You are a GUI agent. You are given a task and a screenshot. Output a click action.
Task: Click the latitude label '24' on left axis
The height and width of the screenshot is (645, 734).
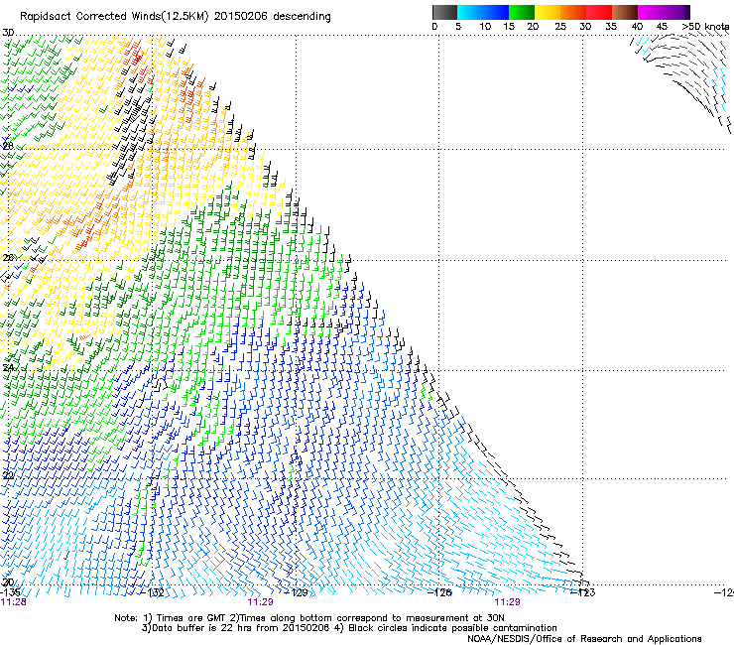[x=8, y=368]
